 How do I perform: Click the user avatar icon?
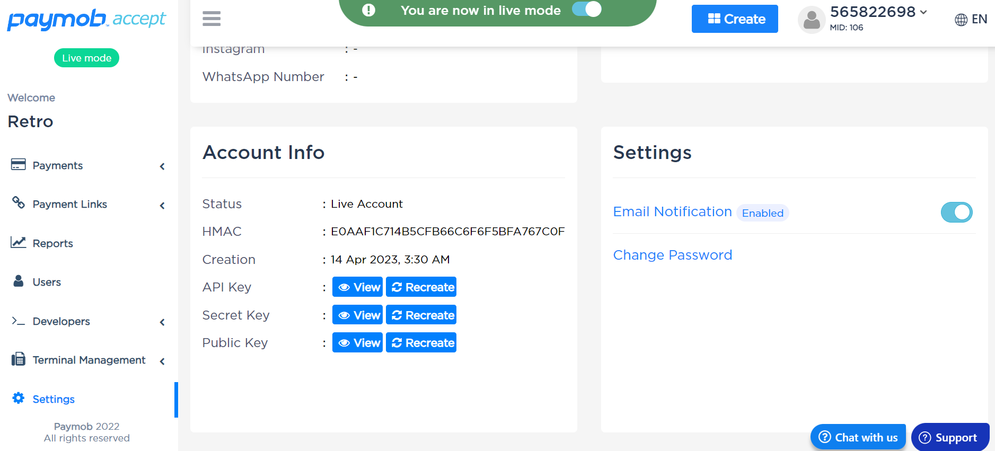click(811, 20)
